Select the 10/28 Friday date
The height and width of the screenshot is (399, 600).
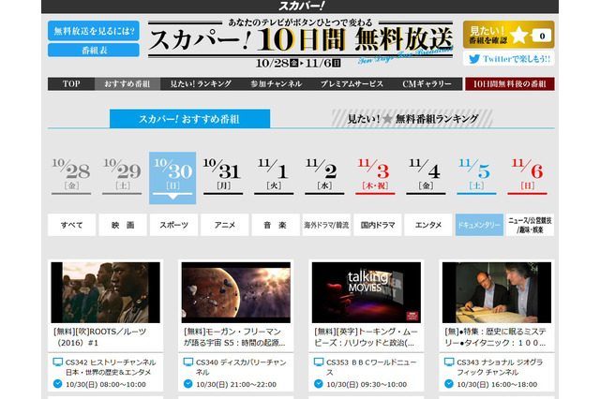point(71,174)
